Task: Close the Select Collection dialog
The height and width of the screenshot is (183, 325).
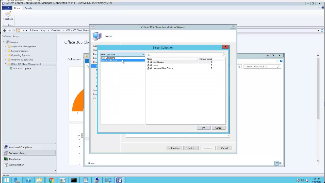Action: pyautogui.click(x=225, y=47)
